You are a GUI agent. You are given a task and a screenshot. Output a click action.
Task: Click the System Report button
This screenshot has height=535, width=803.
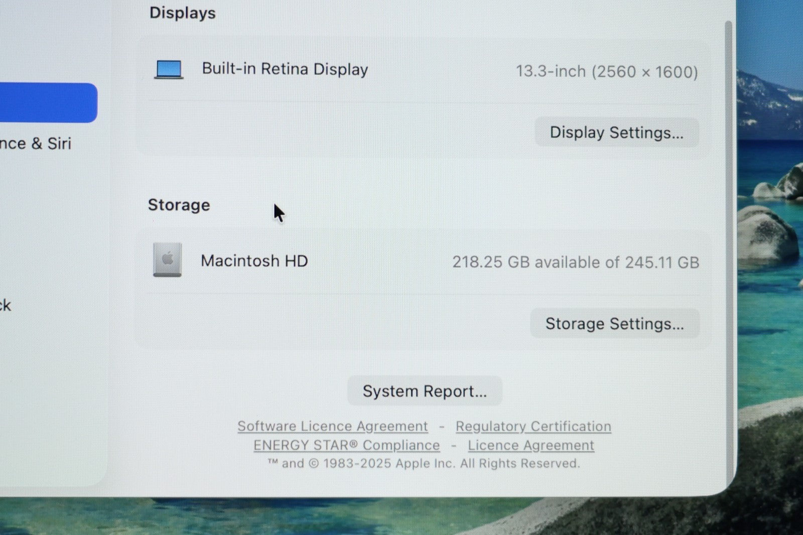click(425, 391)
